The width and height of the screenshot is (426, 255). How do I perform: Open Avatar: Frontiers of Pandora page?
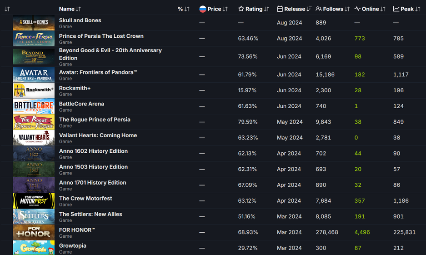point(98,72)
